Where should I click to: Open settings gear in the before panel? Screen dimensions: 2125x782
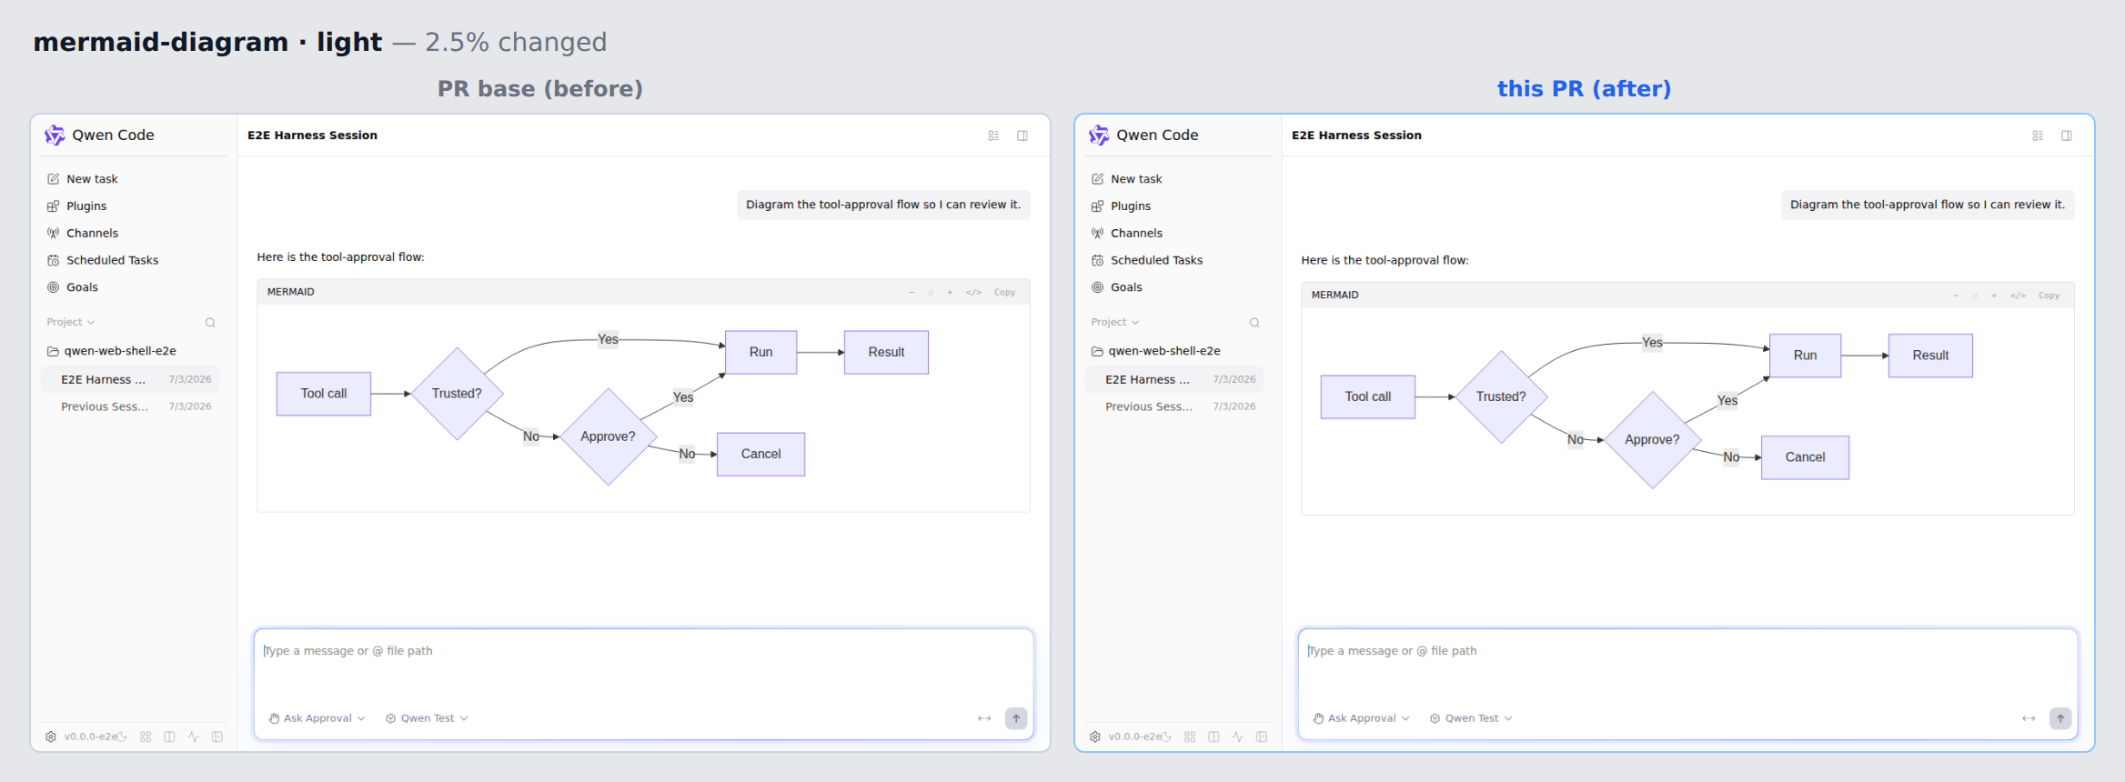[x=51, y=737]
